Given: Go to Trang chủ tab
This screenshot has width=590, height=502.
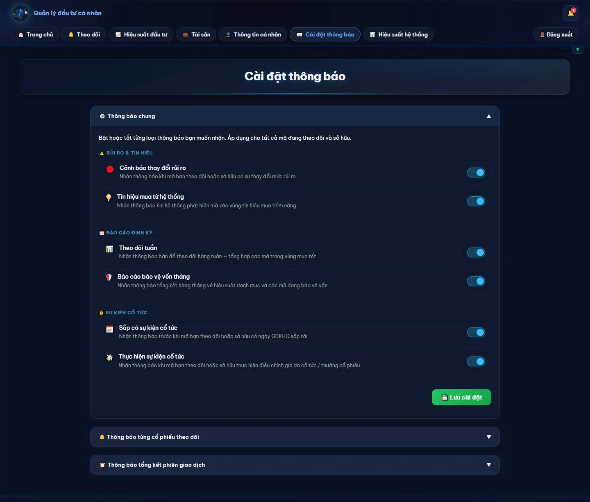Looking at the screenshot, I should tap(35, 34).
